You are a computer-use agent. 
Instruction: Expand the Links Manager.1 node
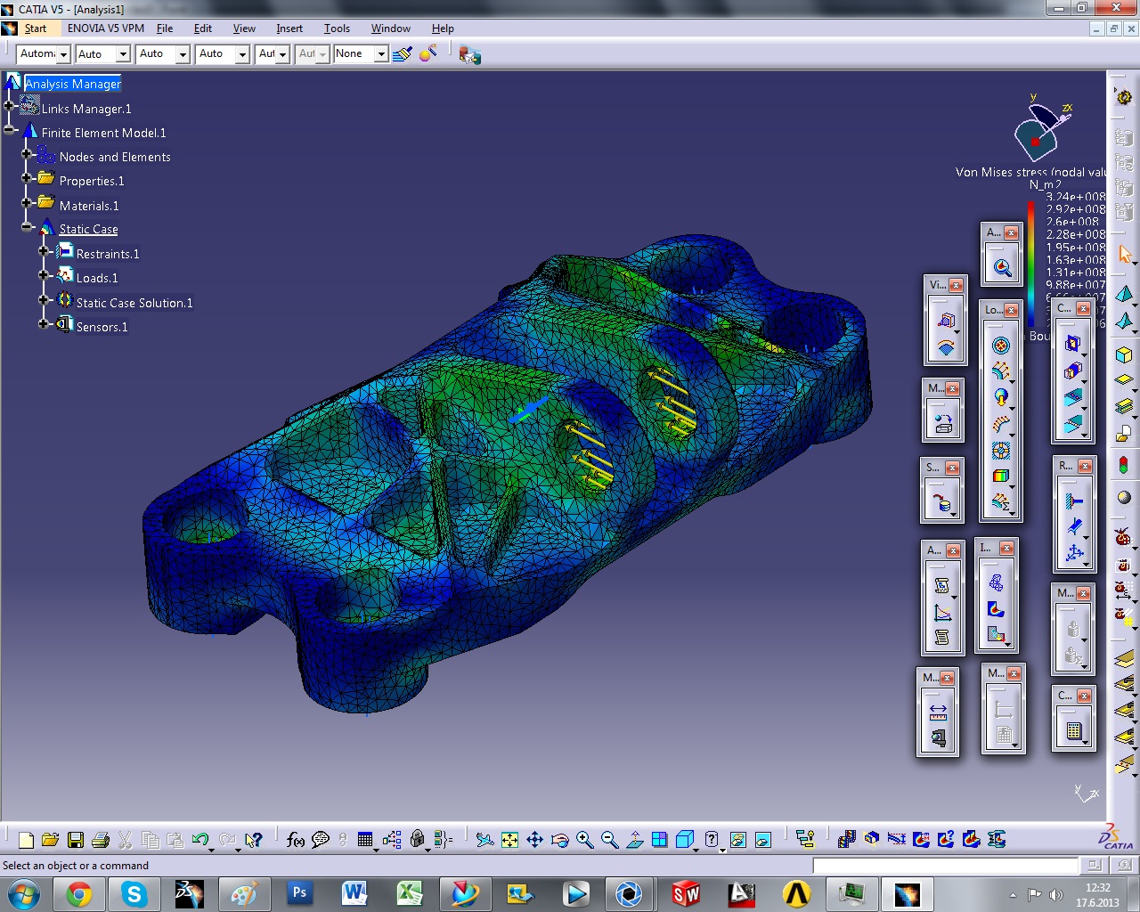[9, 106]
